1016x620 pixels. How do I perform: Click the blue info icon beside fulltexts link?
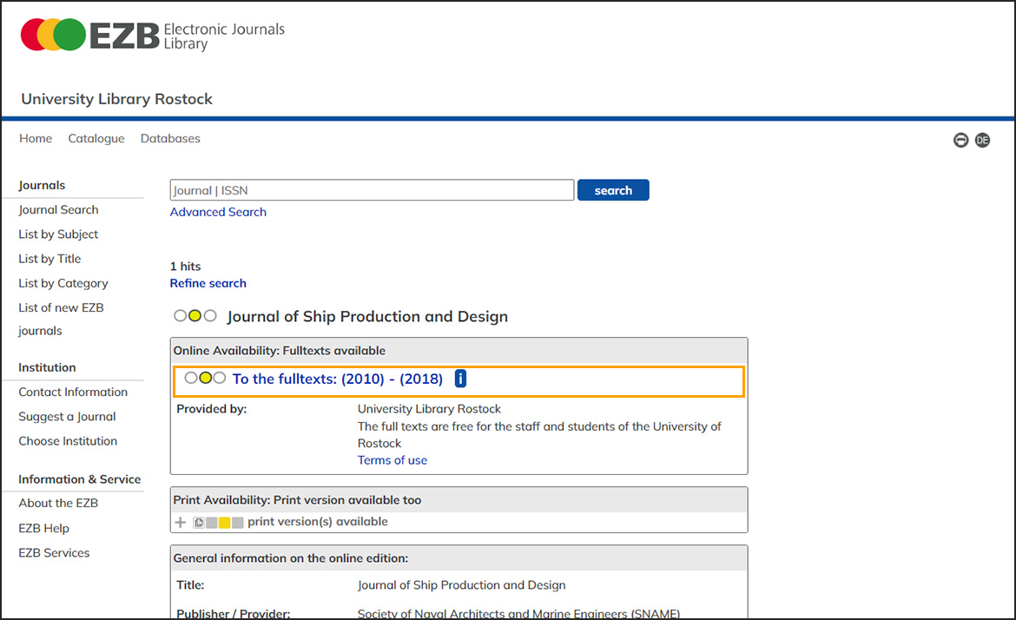[460, 379]
